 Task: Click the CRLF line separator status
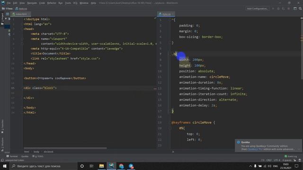[x=269, y=160]
